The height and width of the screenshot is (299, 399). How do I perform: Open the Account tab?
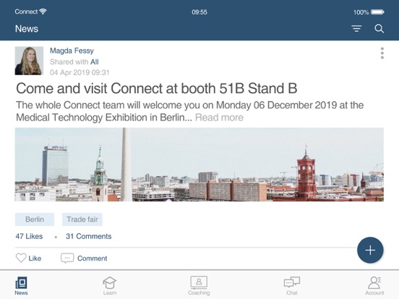(374, 286)
